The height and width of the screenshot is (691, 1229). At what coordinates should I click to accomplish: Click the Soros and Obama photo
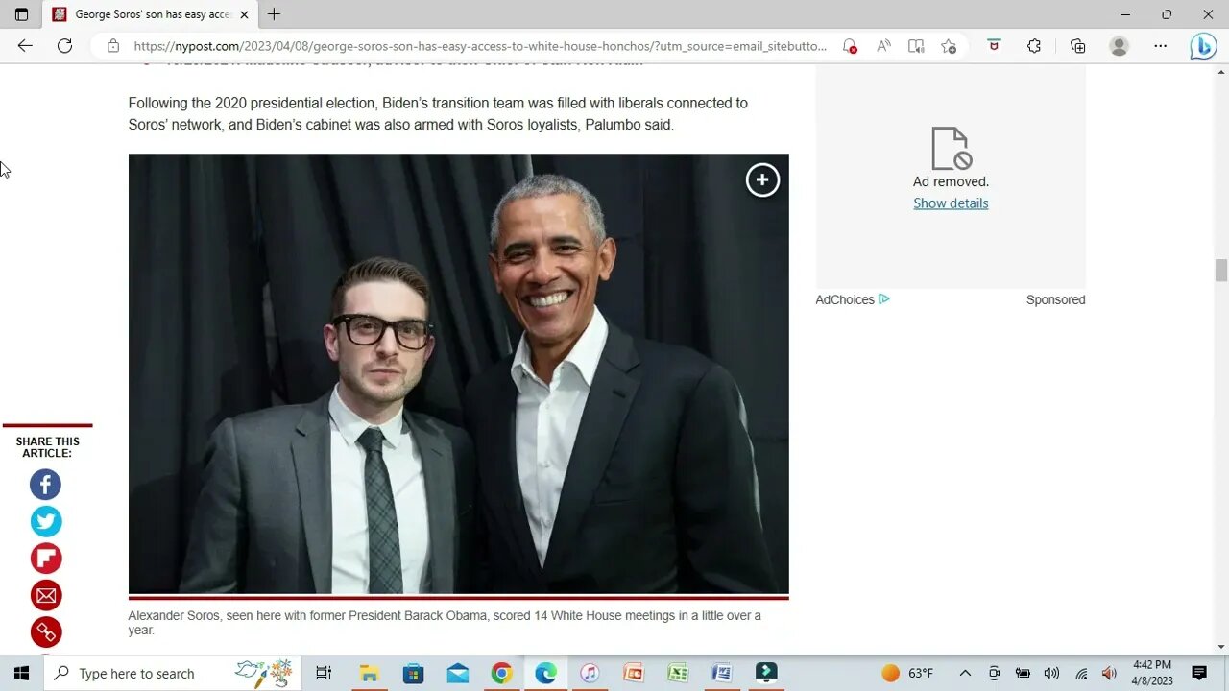tap(459, 373)
